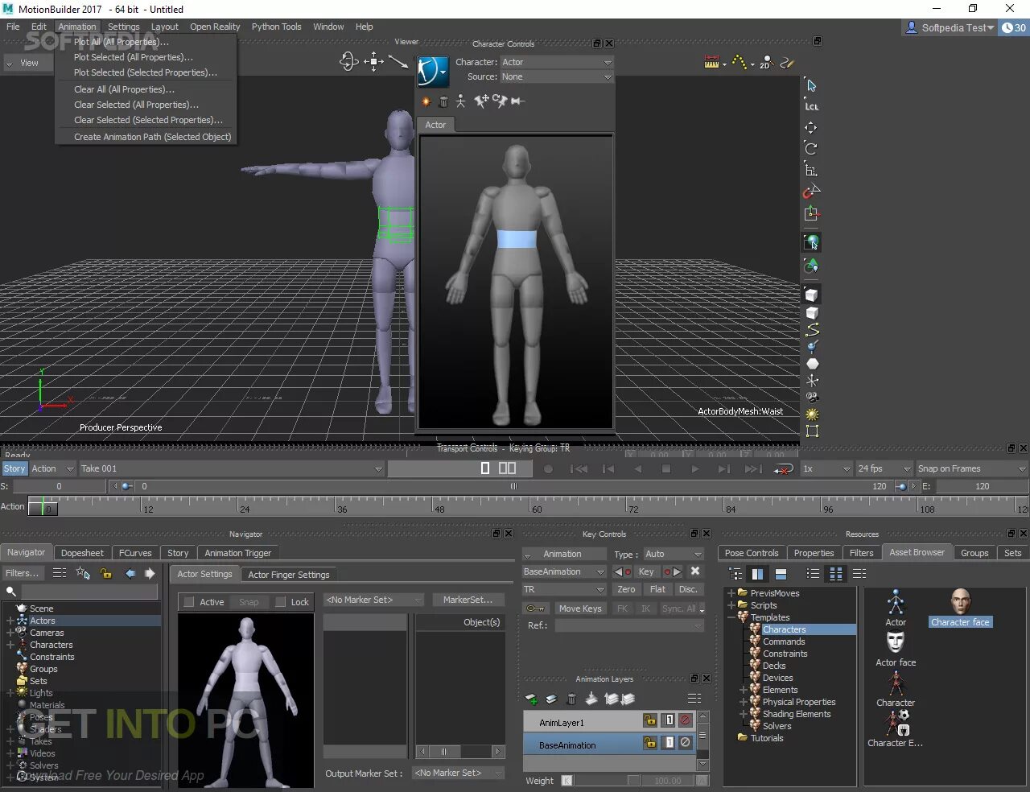This screenshot has height=792, width=1030.
Task: Toggle the magnet snap tool
Action: point(811,192)
